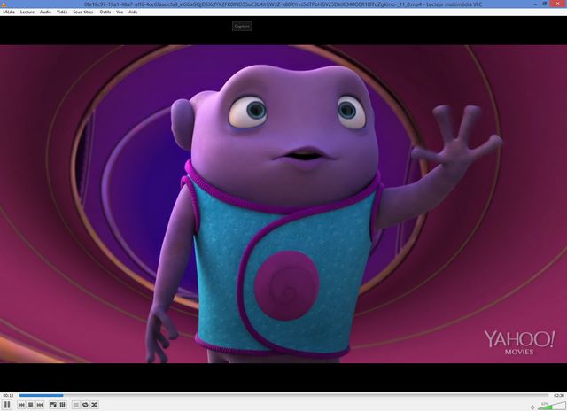Open the Média menu
Image resolution: width=567 pixels, height=411 pixels.
pyautogui.click(x=9, y=13)
